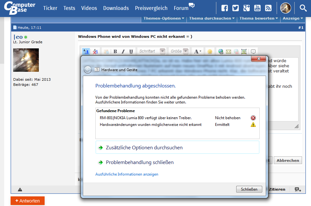This screenshot has width=311, height=206.
Task: Report post using the warning triangle icon
Action: point(20,190)
